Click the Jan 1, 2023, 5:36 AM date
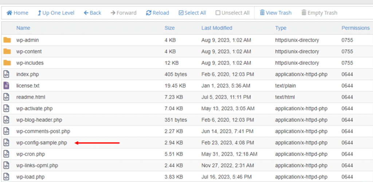 (x=226, y=86)
